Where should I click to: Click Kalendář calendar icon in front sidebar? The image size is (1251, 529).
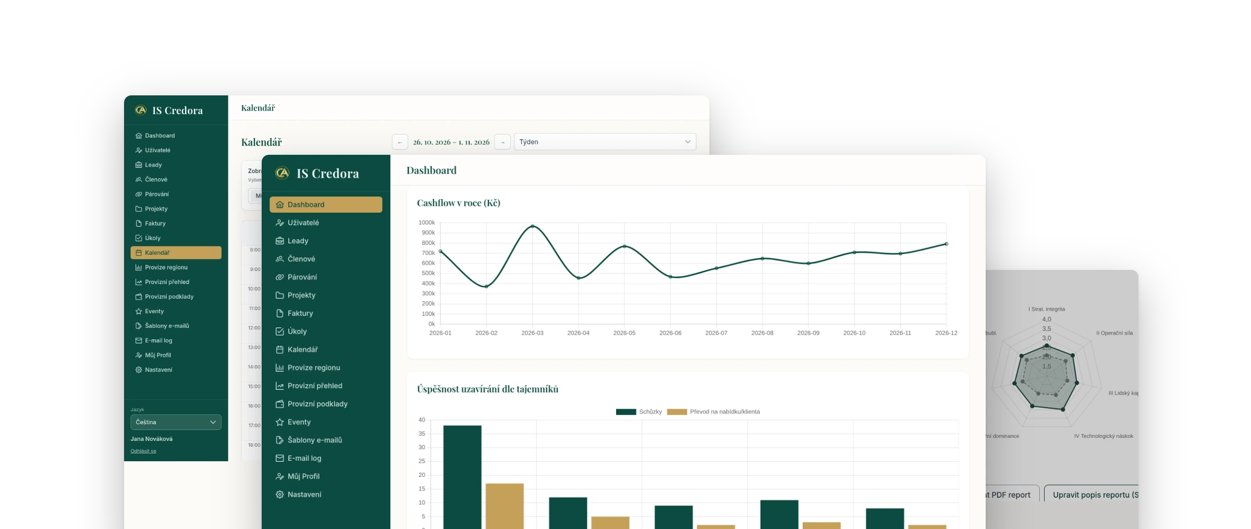point(279,349)
